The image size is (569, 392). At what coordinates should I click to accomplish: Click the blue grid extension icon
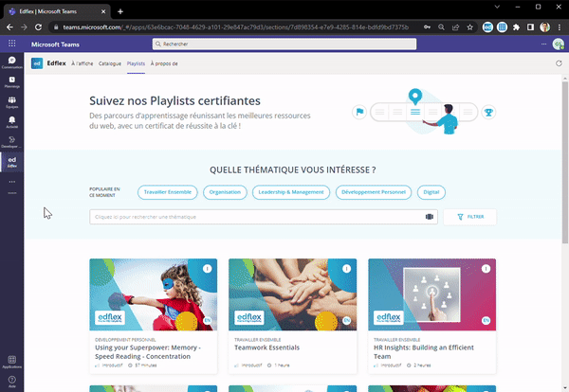502,27
